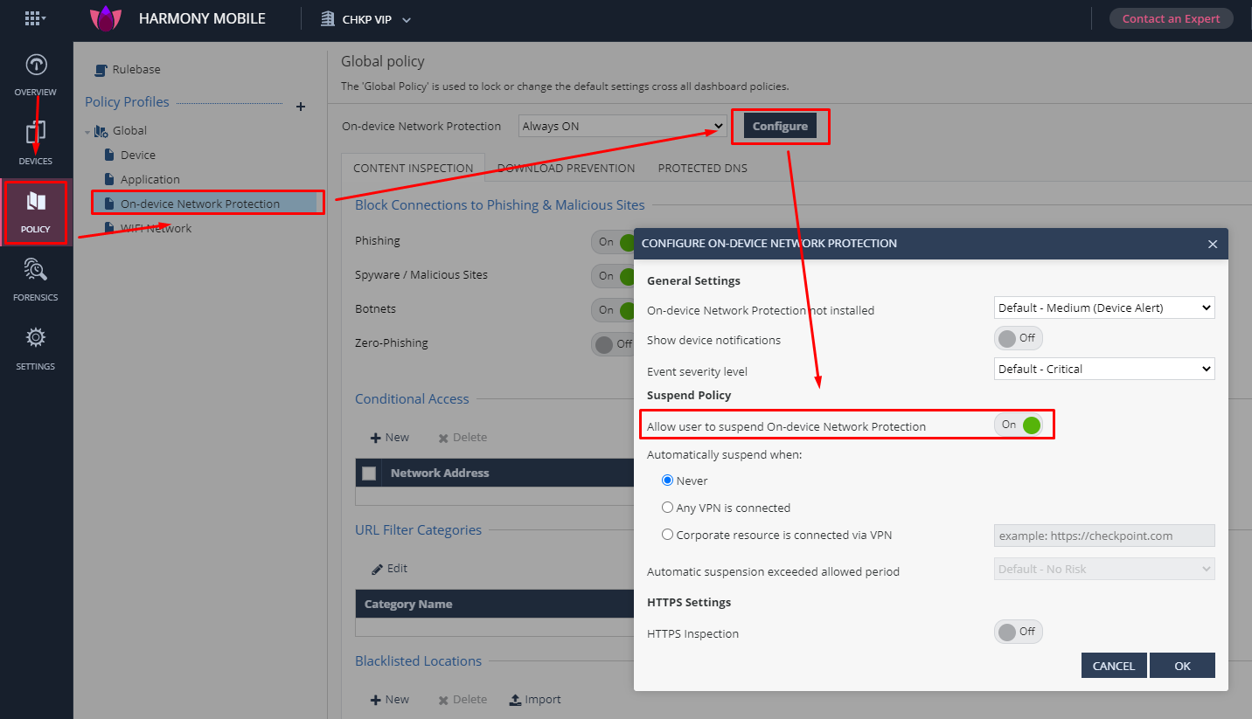
Task: Open Forensics from the sidebar
Action: click(x=35, y=280)
